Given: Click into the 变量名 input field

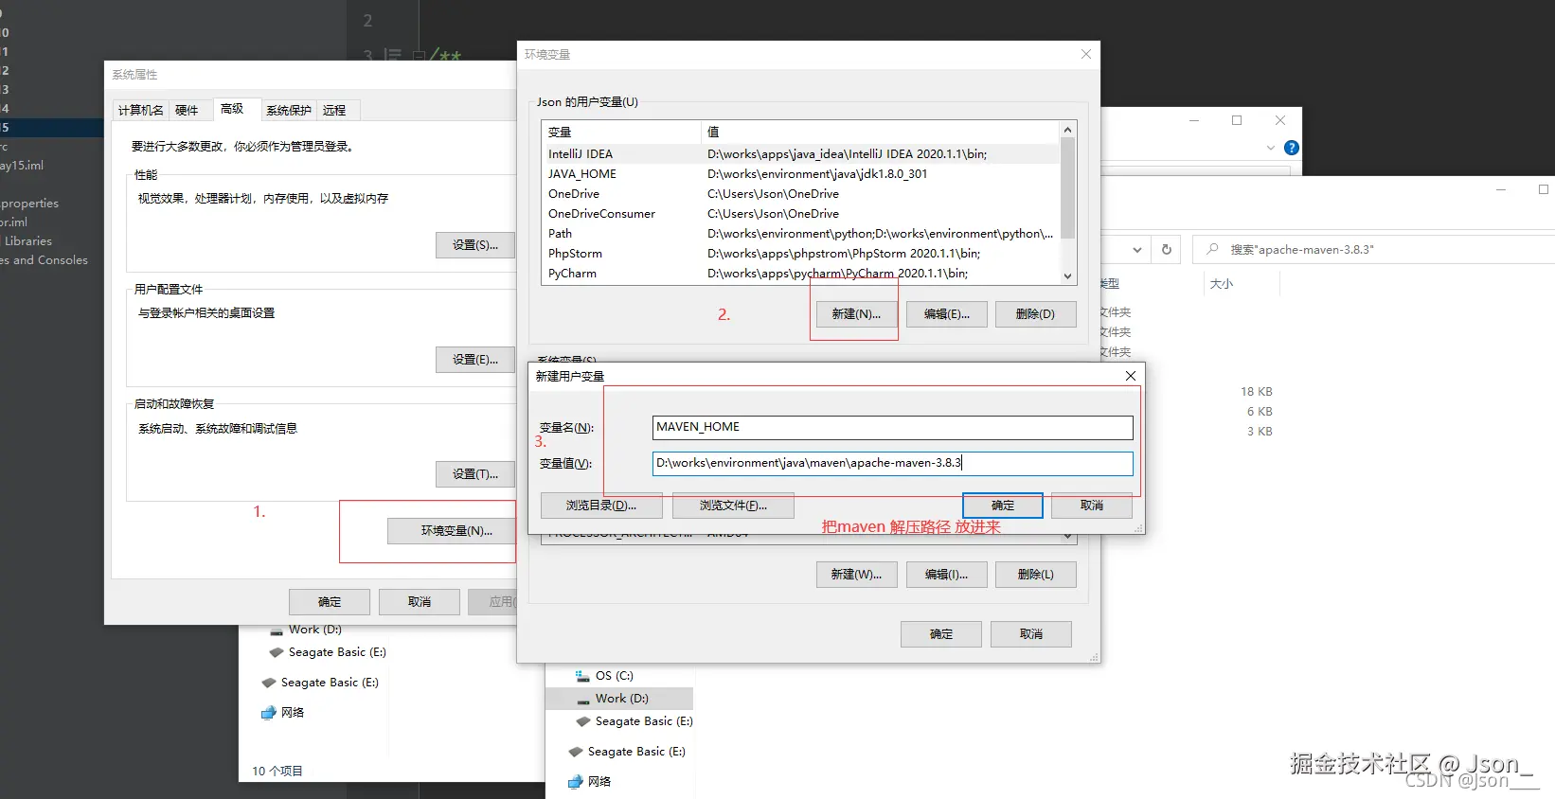Looking at the screenshot, I should pos(892,427).
